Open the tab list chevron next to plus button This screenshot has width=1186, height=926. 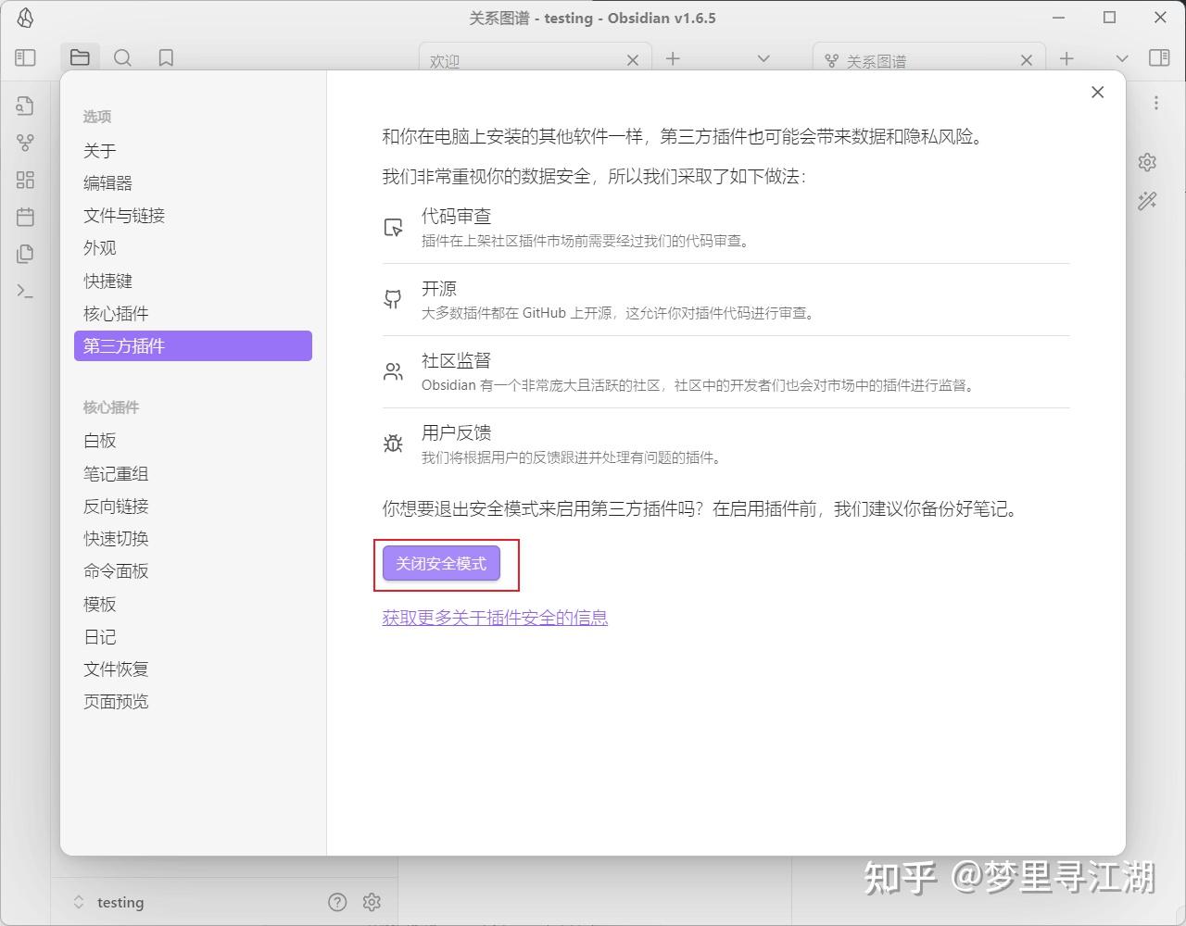coord(763,57)
